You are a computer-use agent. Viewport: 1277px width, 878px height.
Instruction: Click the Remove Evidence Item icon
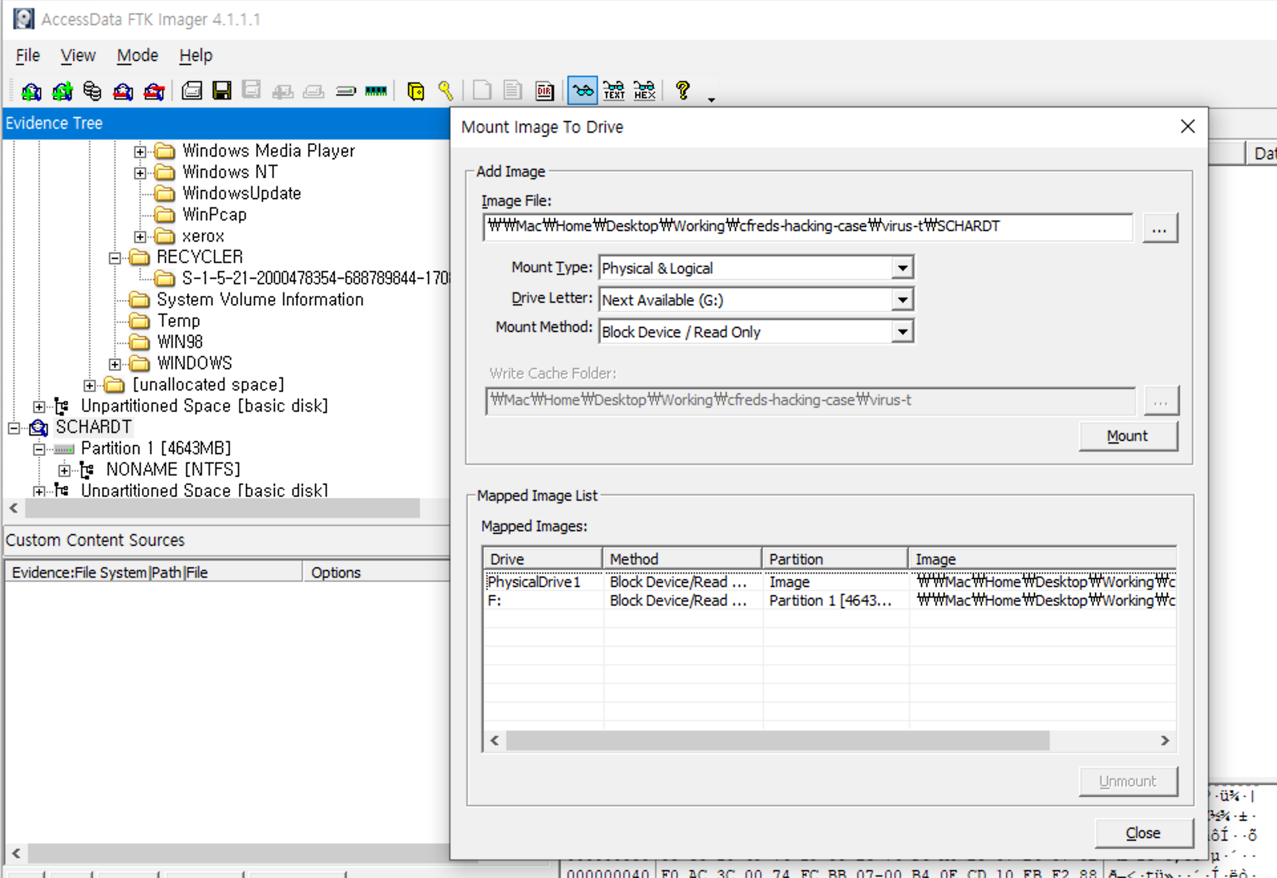pyautogui.click(x=123, y=91)
